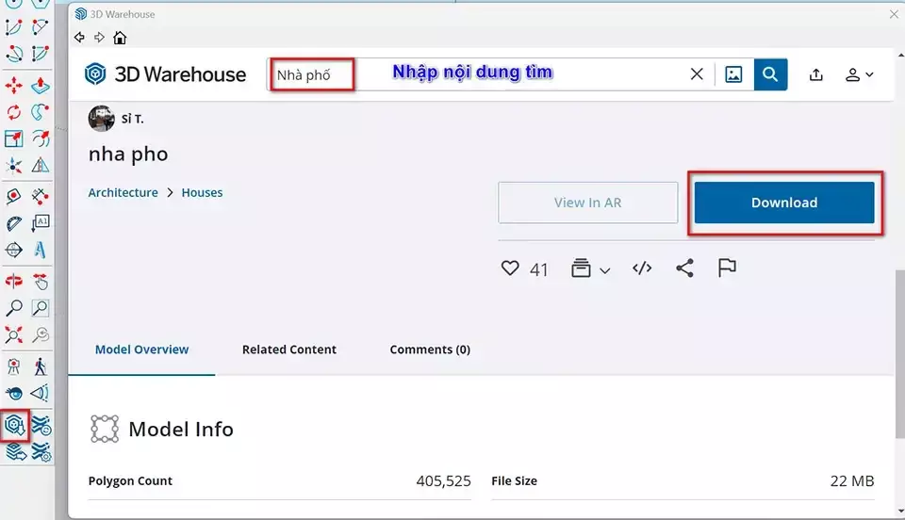The image size is (905, 520).
Task: Open the author name 'Sỉ T.'
Action: pyautogui.click(x=132, y=119)
